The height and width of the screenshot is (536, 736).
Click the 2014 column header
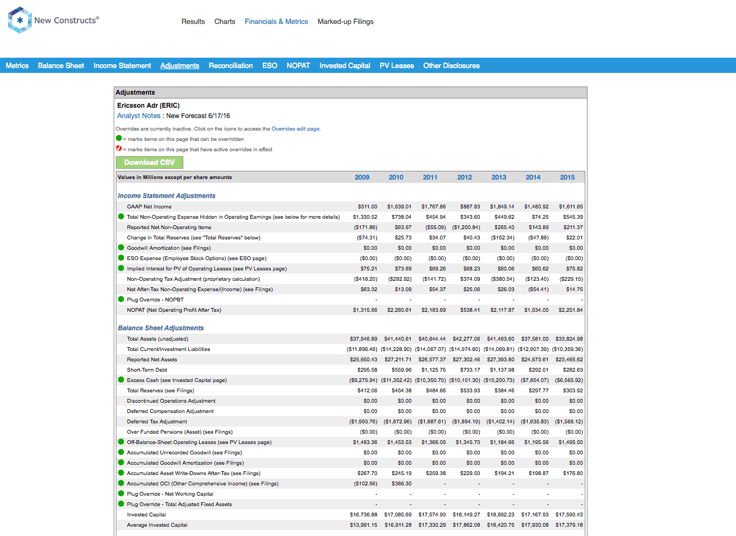coord(533,177)
